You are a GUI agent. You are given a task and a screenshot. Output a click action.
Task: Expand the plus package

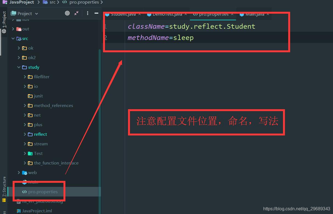pyautogui.click(x=25, y=125)
